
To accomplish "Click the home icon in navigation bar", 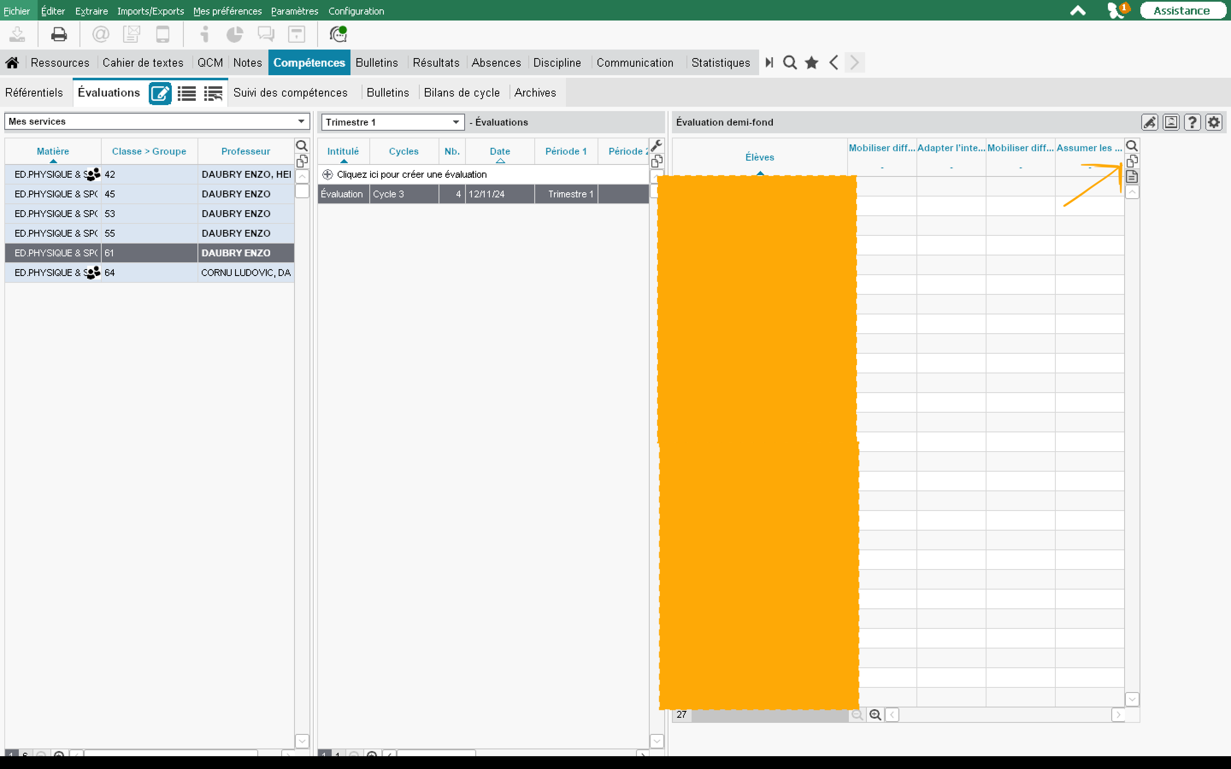I will point(12,62).
